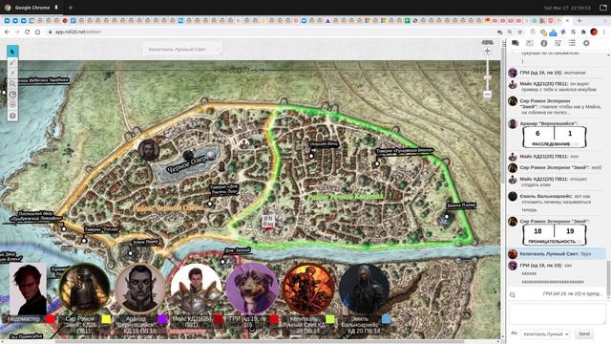Click the Келитаэль Лунный Свет page tab

pyautogui.click(x=182, y=49)
